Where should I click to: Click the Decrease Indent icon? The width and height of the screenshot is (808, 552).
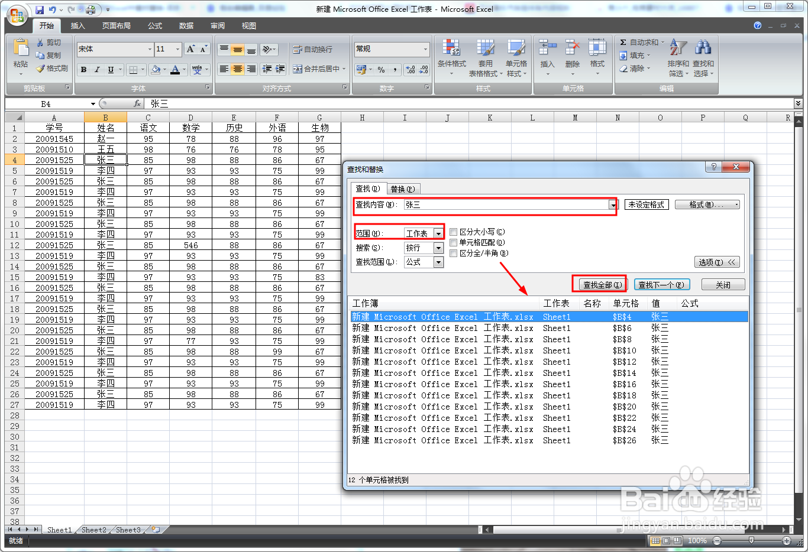pyautogui.click(x=267, y=69)
